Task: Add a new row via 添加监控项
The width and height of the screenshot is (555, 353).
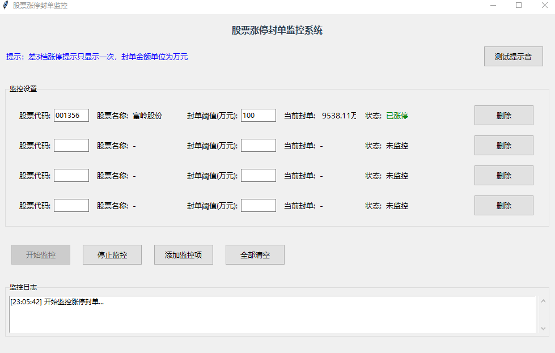Action: click(x=184, y=255)
